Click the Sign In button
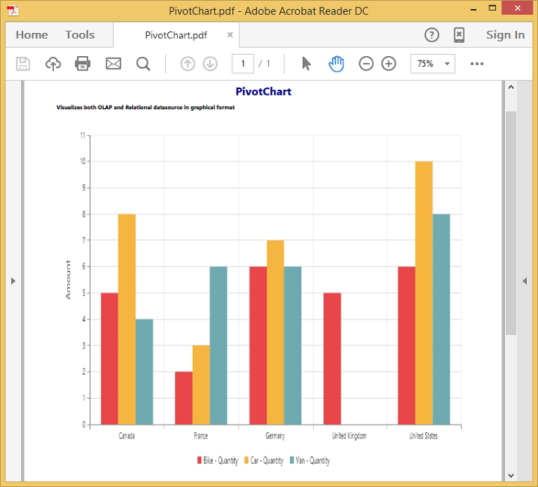The image size is (538, 487). click(505, 35)
